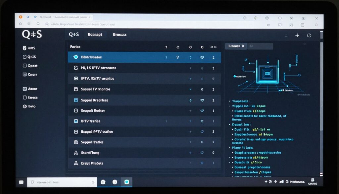Click the orange circle browser icon
The width and height of the screenshot is (339, 194).
(21, 17)
